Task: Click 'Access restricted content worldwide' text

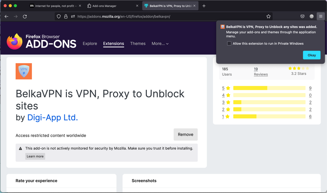Action: pyautogui.click(x=51, y=135)
